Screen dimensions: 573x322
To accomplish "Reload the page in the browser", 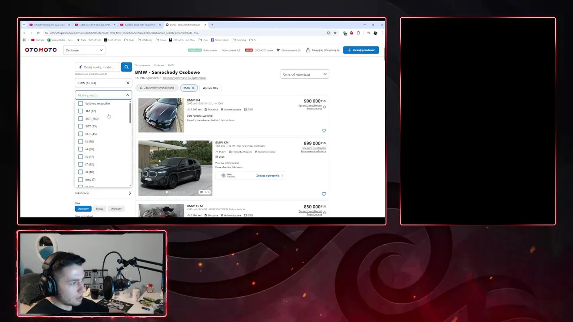I will coord(38,33).
